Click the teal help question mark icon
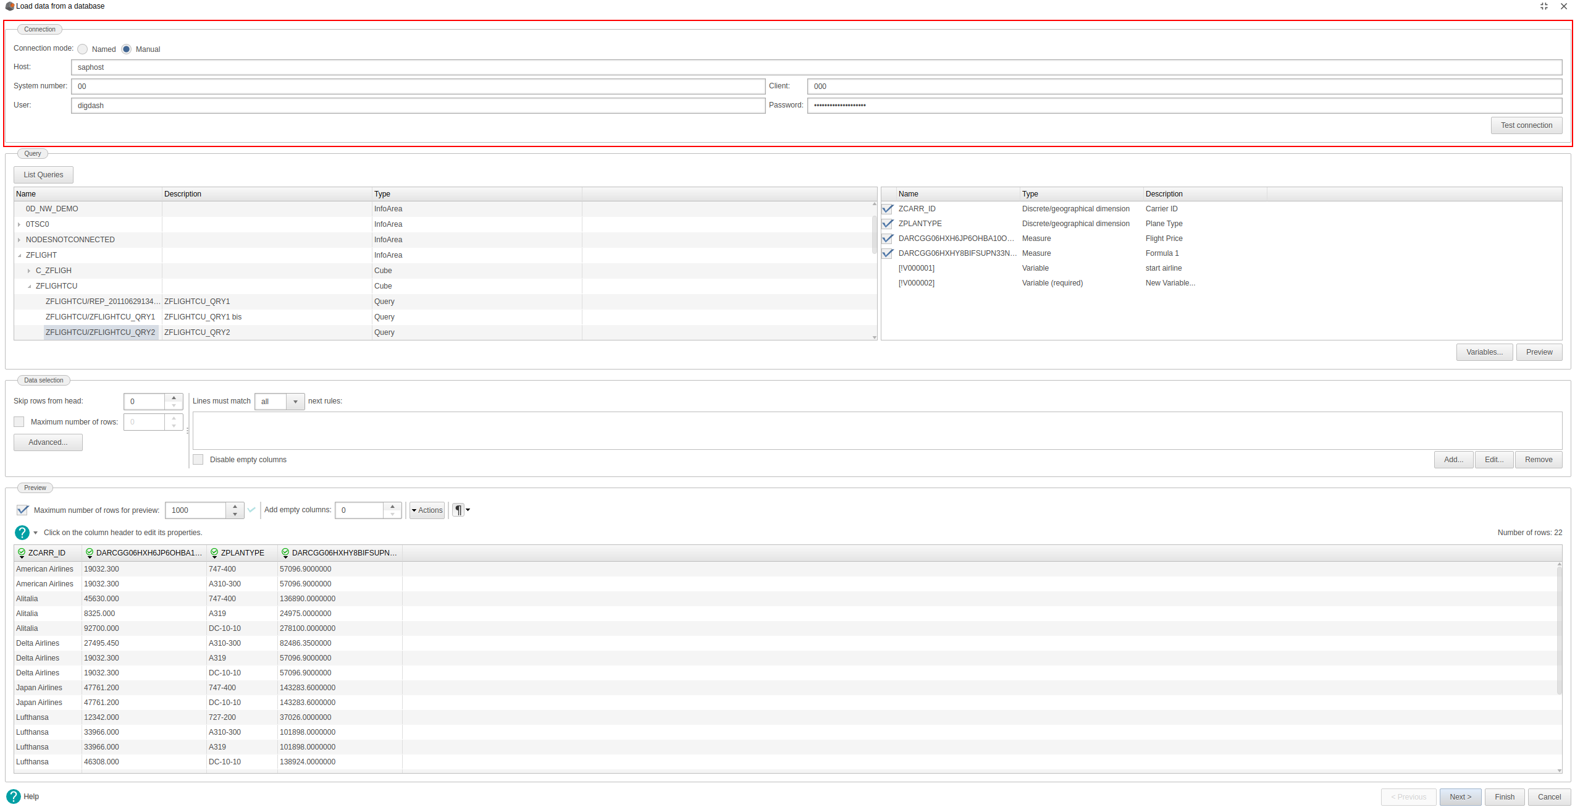Viewport: 1575px width, 807px height. pos(22,533)
